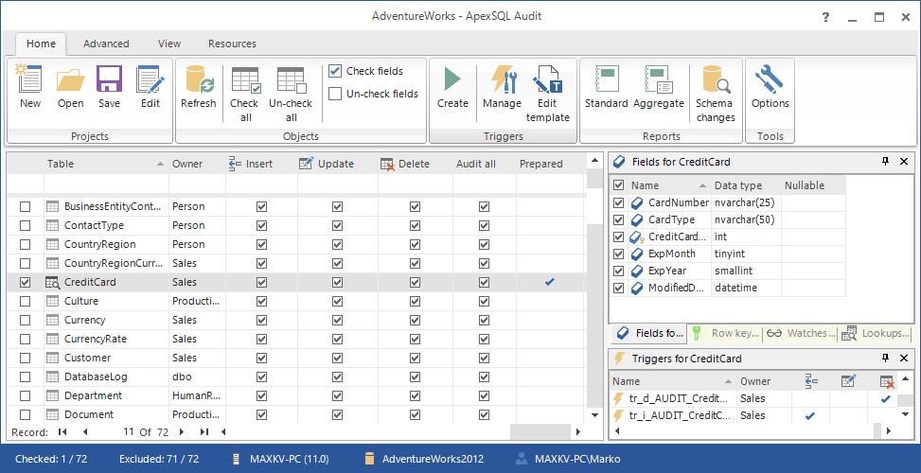This screenshot has height=473, width=921.
Task: Open the Lookups tab
Action: coord(876,333)
